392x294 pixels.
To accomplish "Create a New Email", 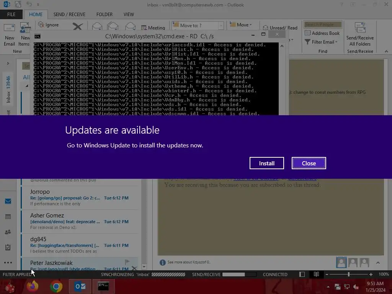I will point(9,34).
